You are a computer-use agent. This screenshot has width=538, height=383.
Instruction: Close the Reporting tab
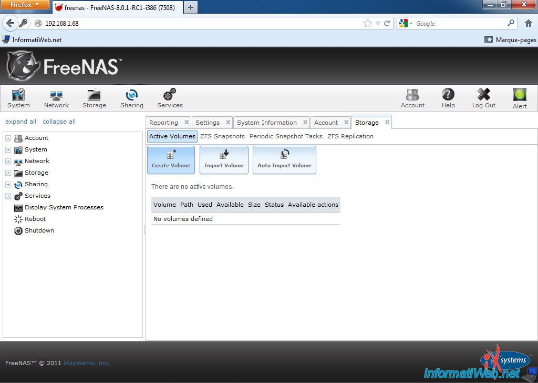pyautogui.click(x=187, y=122)
